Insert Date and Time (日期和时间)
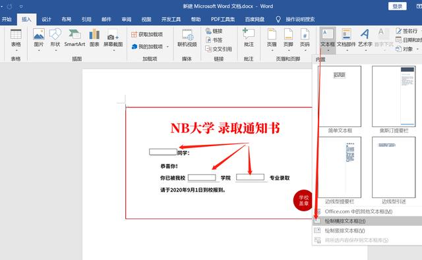 (x=409, y=39)
